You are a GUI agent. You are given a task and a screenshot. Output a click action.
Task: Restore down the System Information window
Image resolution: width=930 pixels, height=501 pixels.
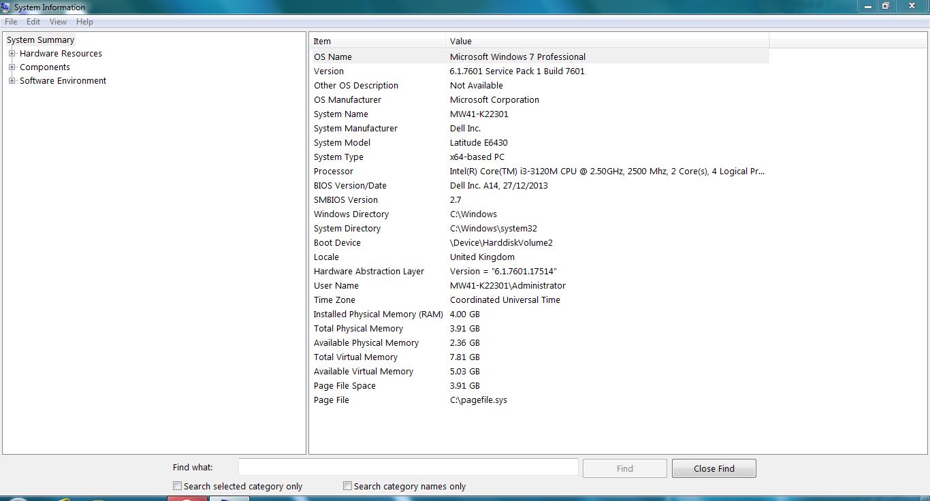click(885, 6)
